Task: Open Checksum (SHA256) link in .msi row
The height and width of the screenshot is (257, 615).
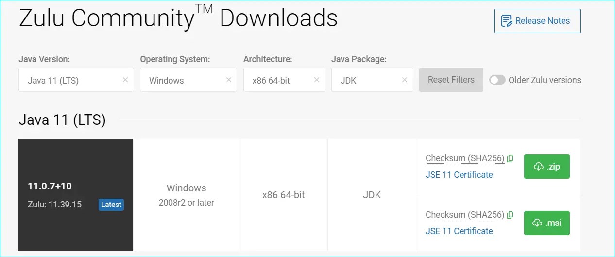Action: tap(465, 215)
